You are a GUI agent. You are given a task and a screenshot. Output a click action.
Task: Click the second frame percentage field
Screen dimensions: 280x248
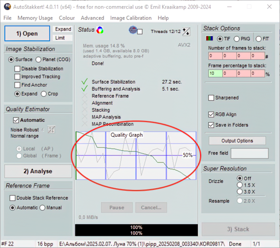(x=230, y=73)
